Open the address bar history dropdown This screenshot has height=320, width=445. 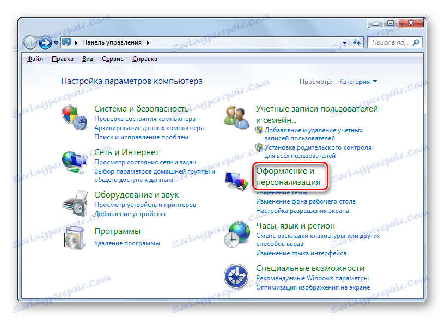pyautogui.click(x=344, y=42)
